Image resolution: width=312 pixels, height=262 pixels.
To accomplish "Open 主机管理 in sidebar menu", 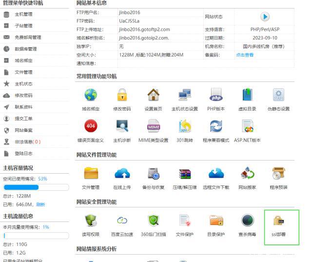I will click(x=23, y=14).
